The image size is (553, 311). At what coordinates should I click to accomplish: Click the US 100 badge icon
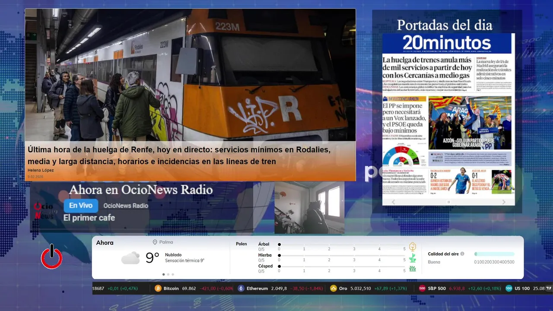pyautogui.click(x=509, y=289)
